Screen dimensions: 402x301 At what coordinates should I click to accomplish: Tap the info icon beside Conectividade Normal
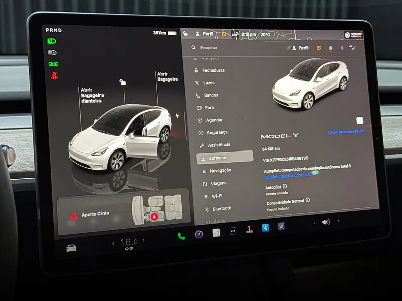pos(308,200)
